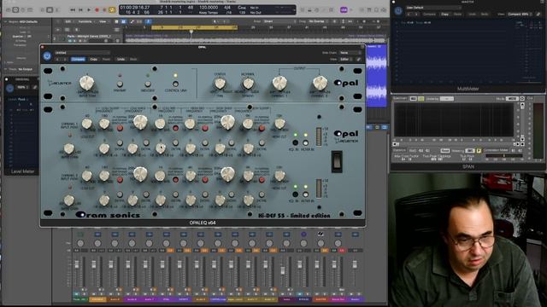Click the Reset button in SPAN
The height and width of the screenshot is (307, 547).
click(444, 151)
